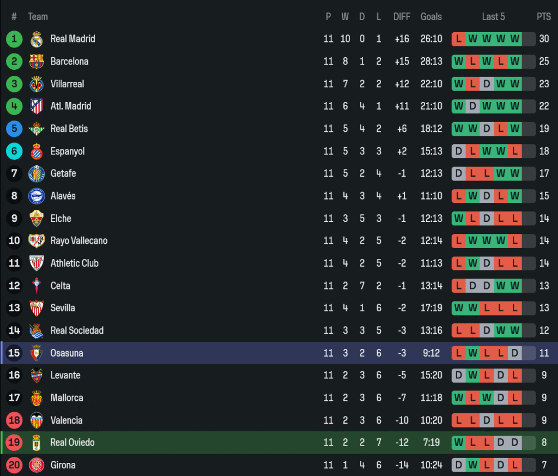Image resolution: width=558 pixels, height=476 pixels.
Task: Select the Rayo Vallecano team name
Action: pos(79,240)
